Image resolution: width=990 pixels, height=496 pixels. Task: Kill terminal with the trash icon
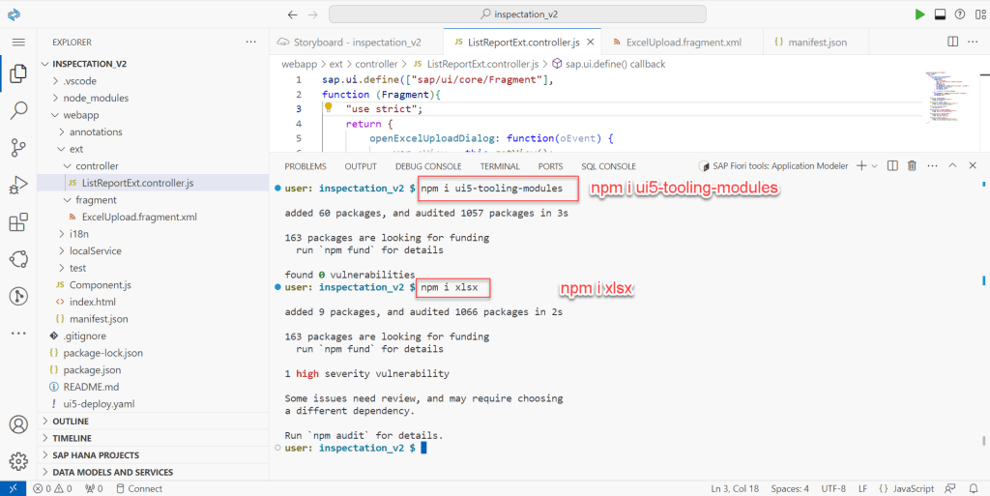pos(912,166)
